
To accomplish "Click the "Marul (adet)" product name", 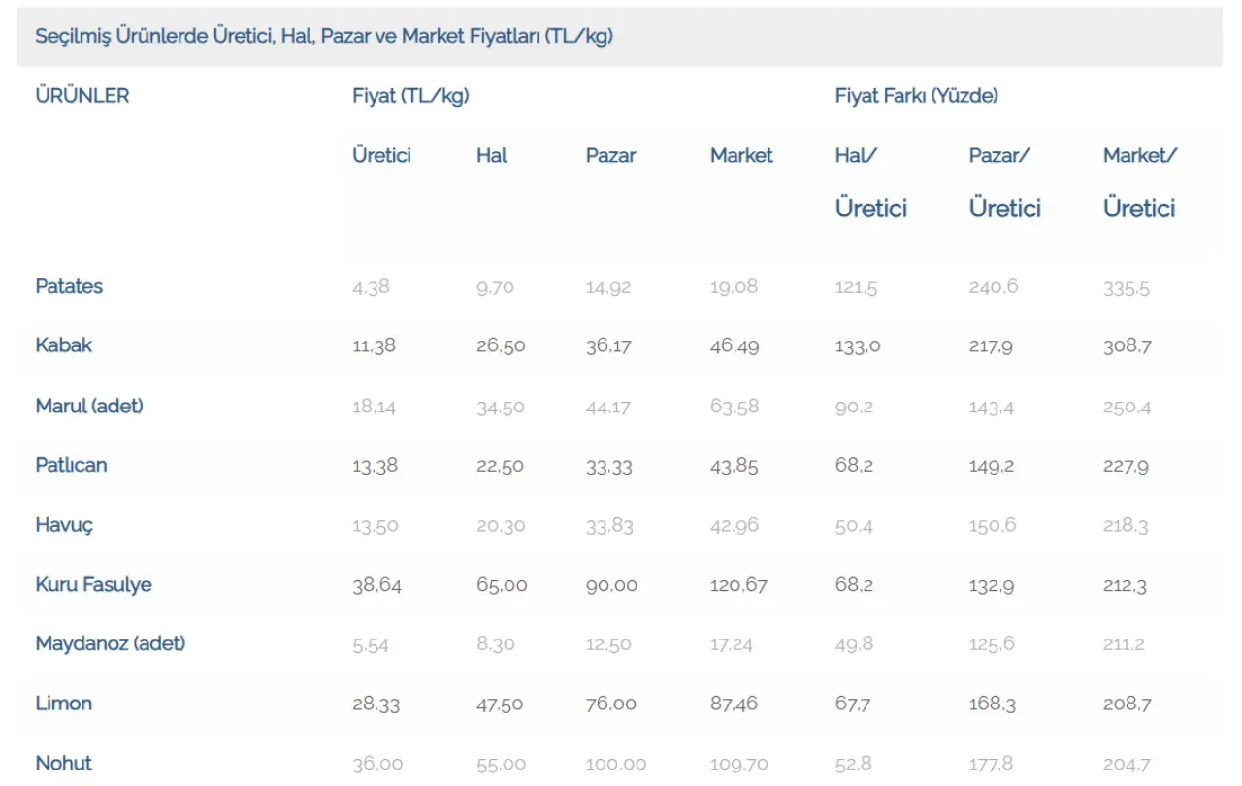I will coord(89,406).
